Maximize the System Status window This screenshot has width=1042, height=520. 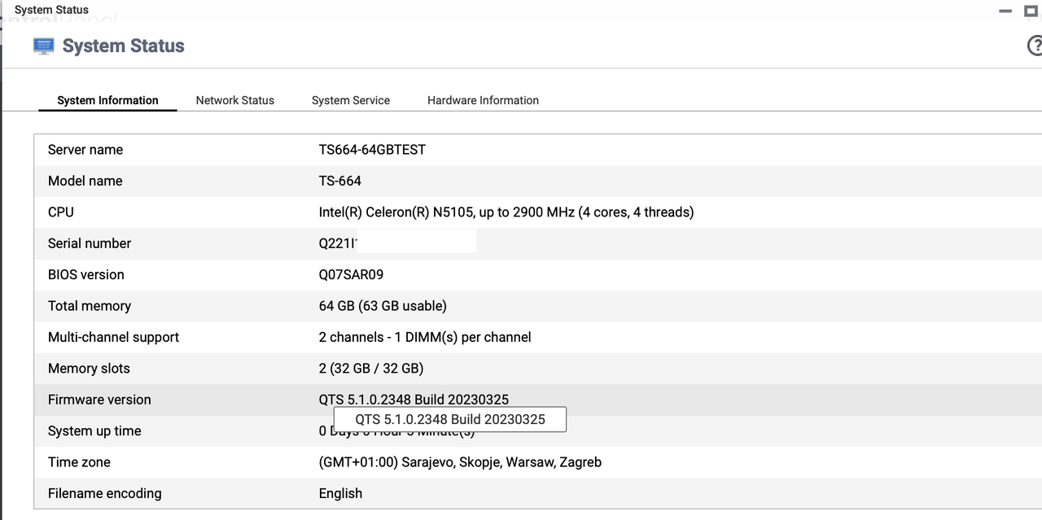point(1031,11)
